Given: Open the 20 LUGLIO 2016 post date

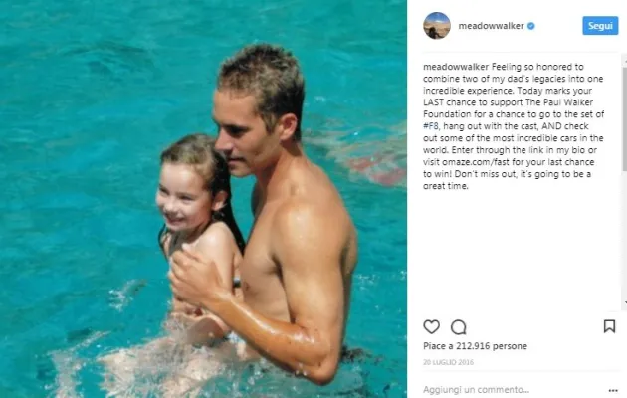Looking at the screenshot, I should point(448,362).
